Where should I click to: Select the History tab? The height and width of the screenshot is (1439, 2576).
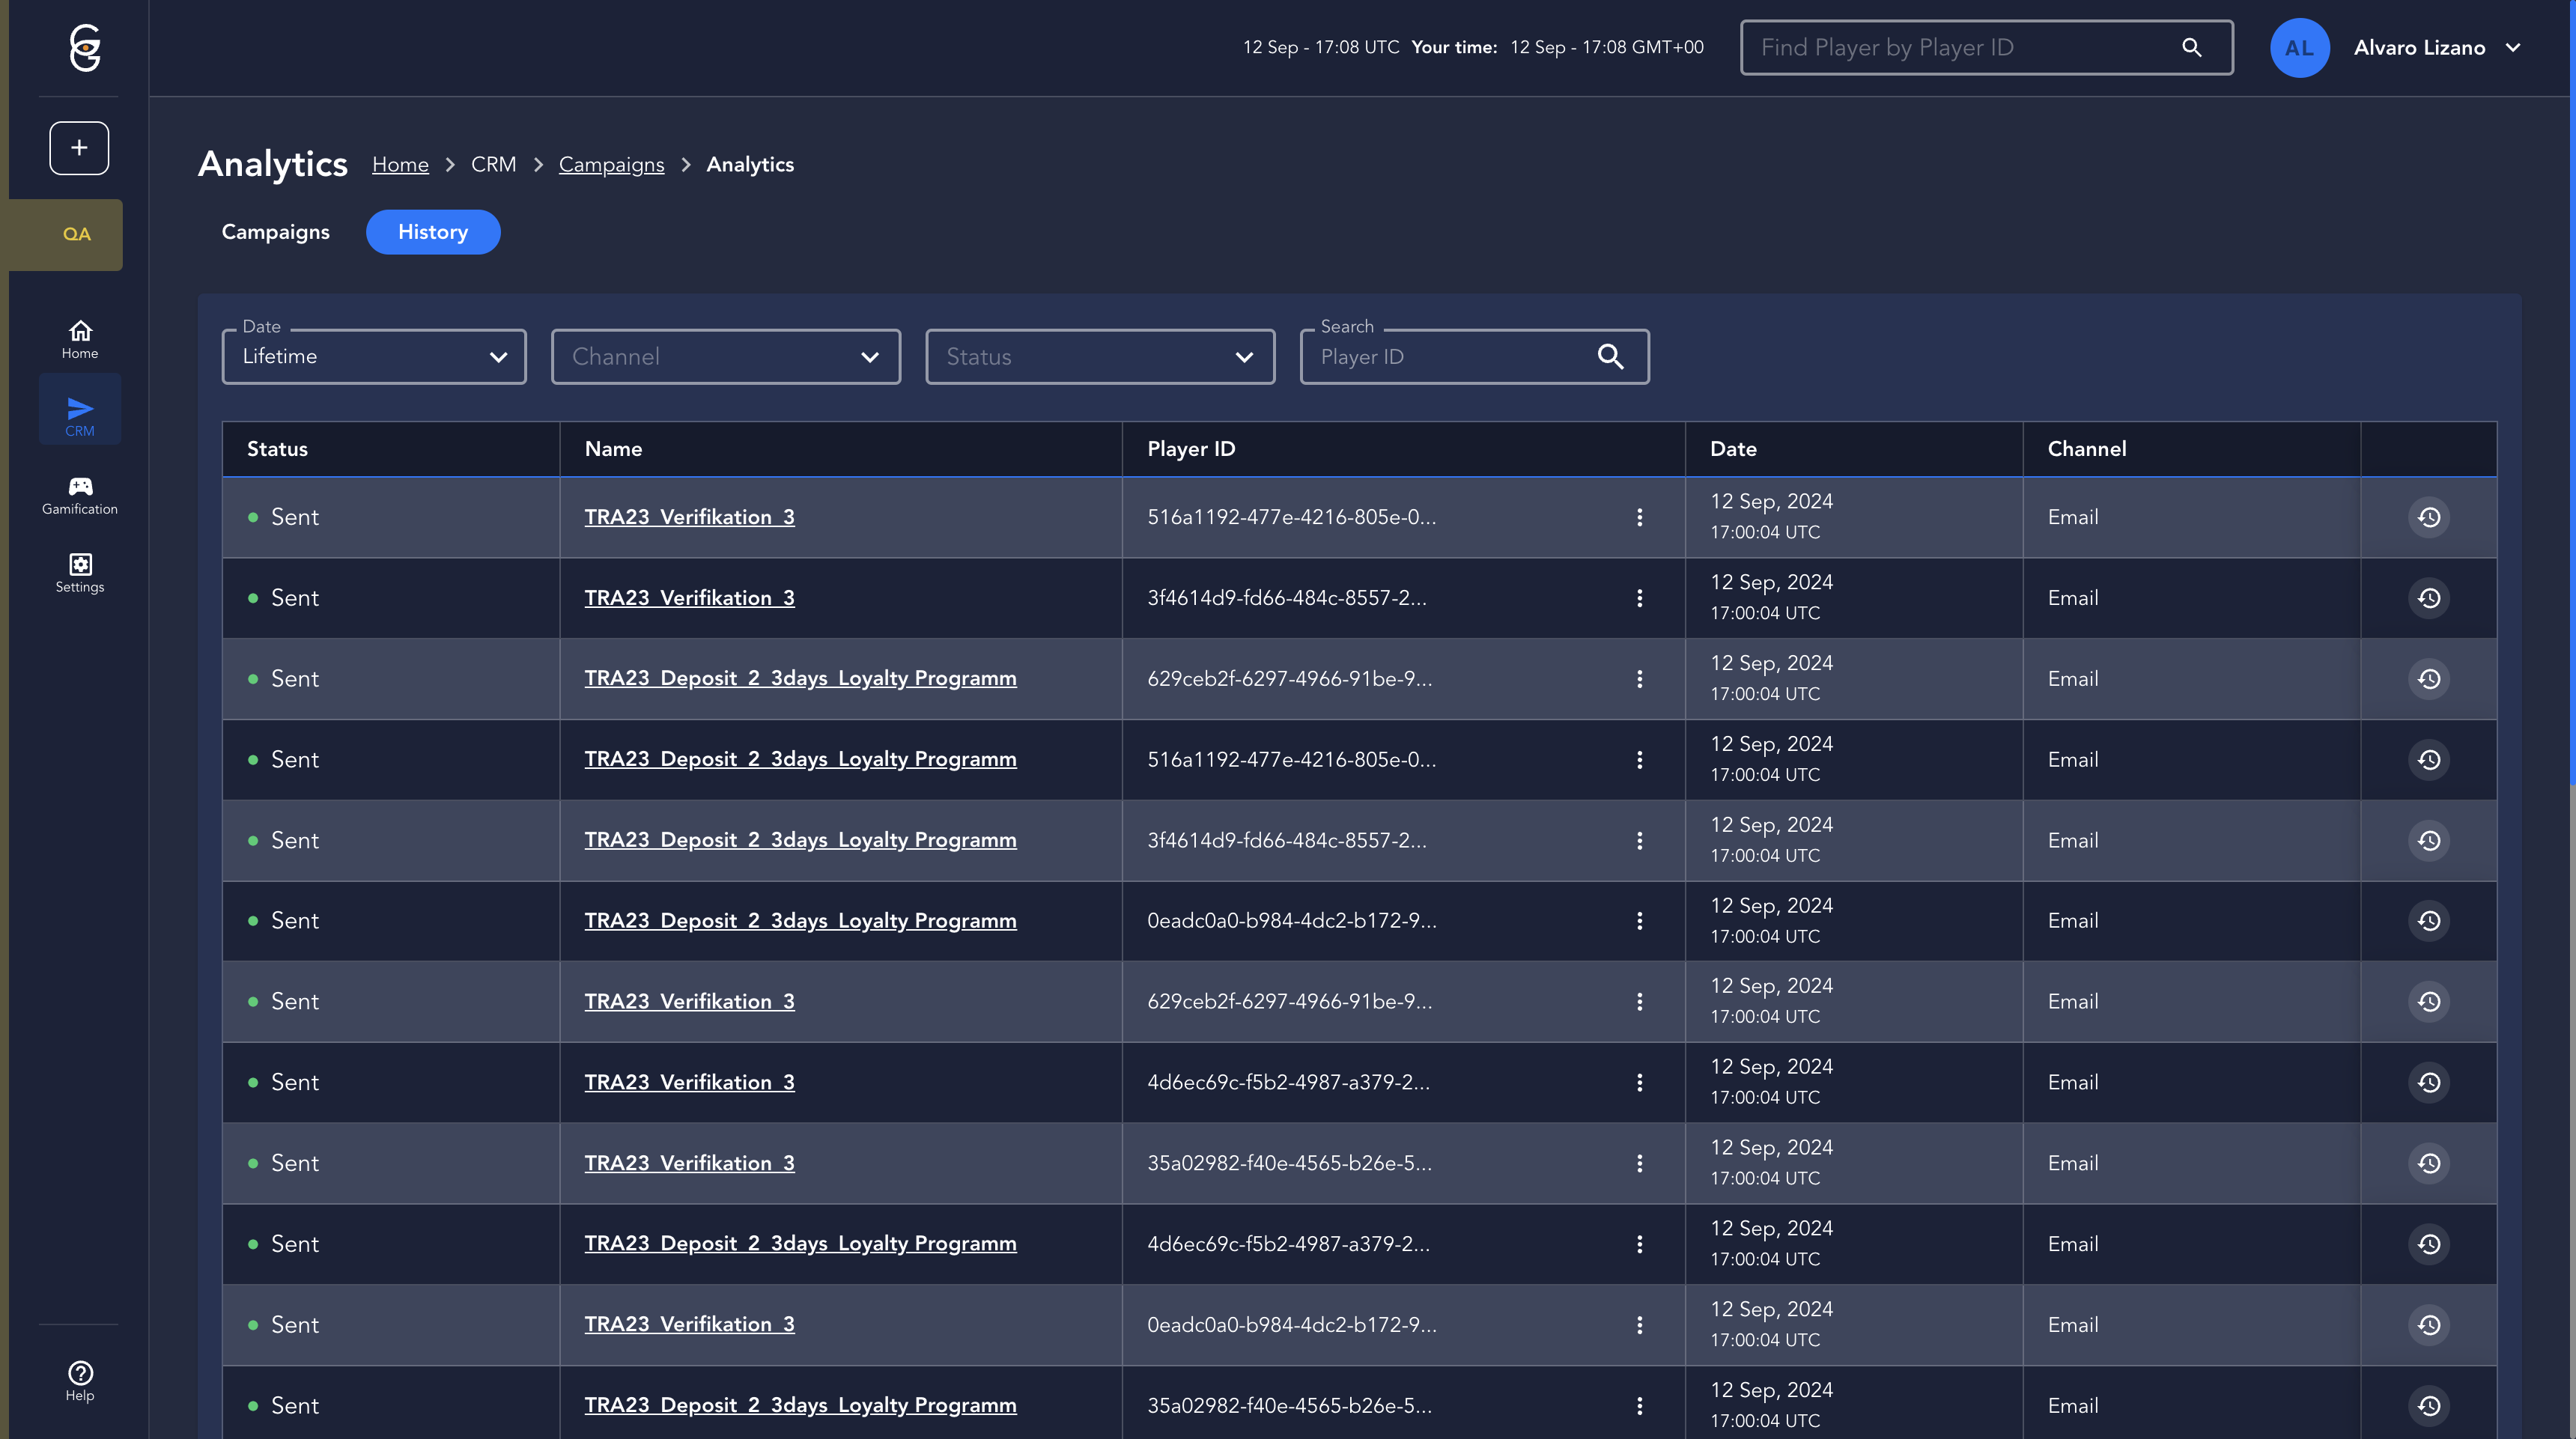coord(432,232)
